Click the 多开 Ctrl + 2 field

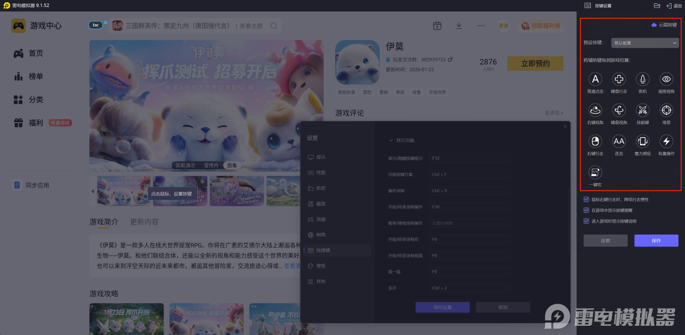tap(469, 288)
